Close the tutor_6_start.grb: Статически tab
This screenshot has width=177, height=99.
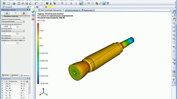point(63,10)
